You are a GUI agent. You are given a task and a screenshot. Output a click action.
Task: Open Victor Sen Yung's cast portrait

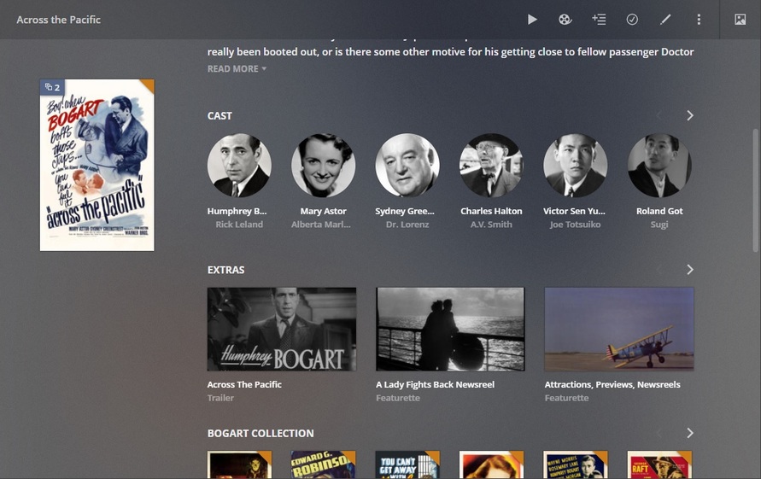click(x=575, y=165)
